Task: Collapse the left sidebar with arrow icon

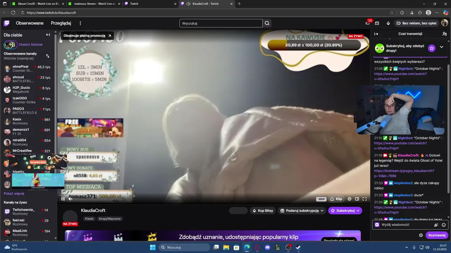Action: coord(48,35)
